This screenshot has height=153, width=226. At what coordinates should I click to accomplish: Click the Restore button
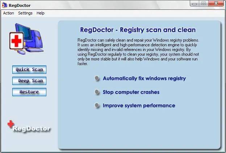pyautogui.click(x=29, y=92)
